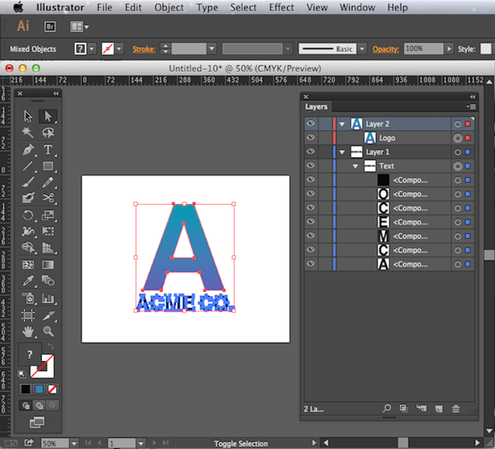The image size is (495, 449).
Task: Click the Opacity link in control bar
Action: click(385, 49)
